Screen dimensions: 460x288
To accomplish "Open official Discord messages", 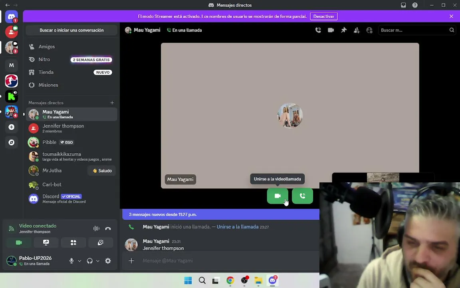I will click(71, 199).
